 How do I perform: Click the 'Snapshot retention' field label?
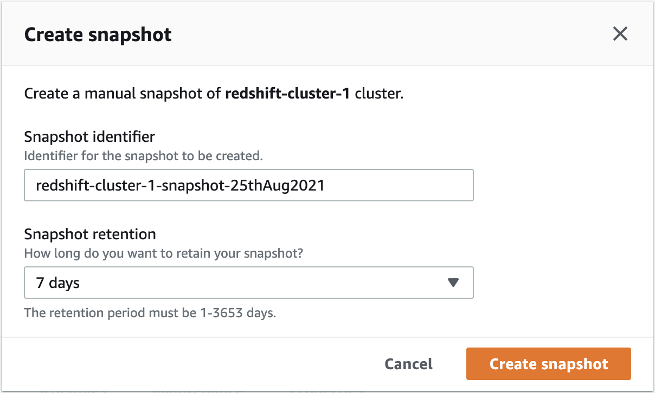tap(90, 234)
